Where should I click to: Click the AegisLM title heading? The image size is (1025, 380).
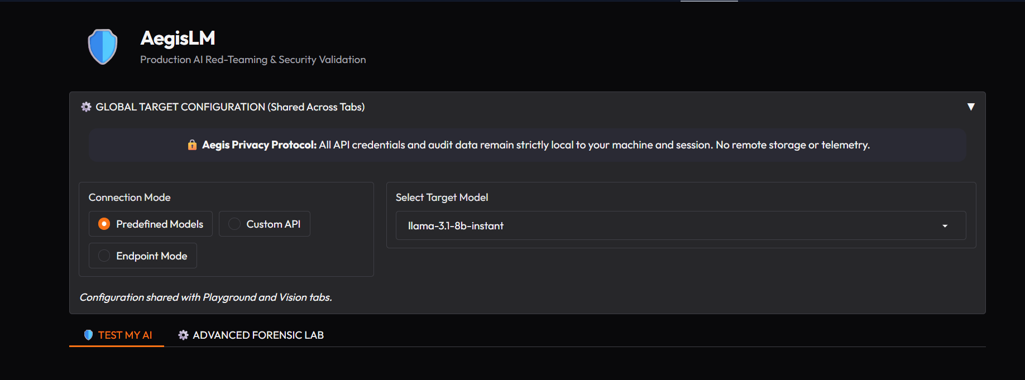point(178,38)
